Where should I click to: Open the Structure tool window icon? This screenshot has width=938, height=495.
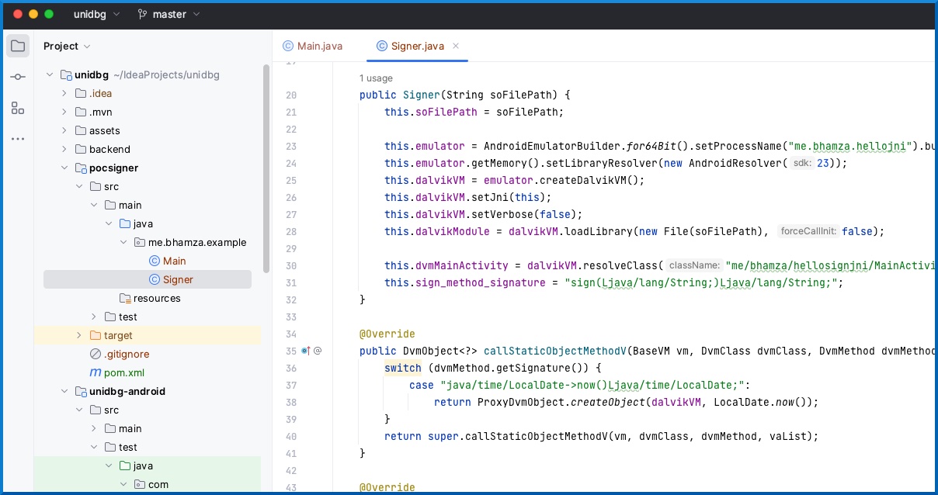tap(18, 108)
